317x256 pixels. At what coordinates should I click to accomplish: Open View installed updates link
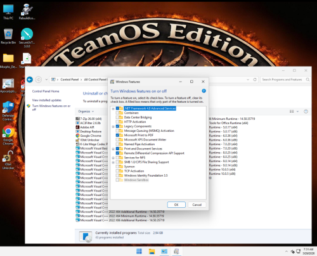coord(47,100)
